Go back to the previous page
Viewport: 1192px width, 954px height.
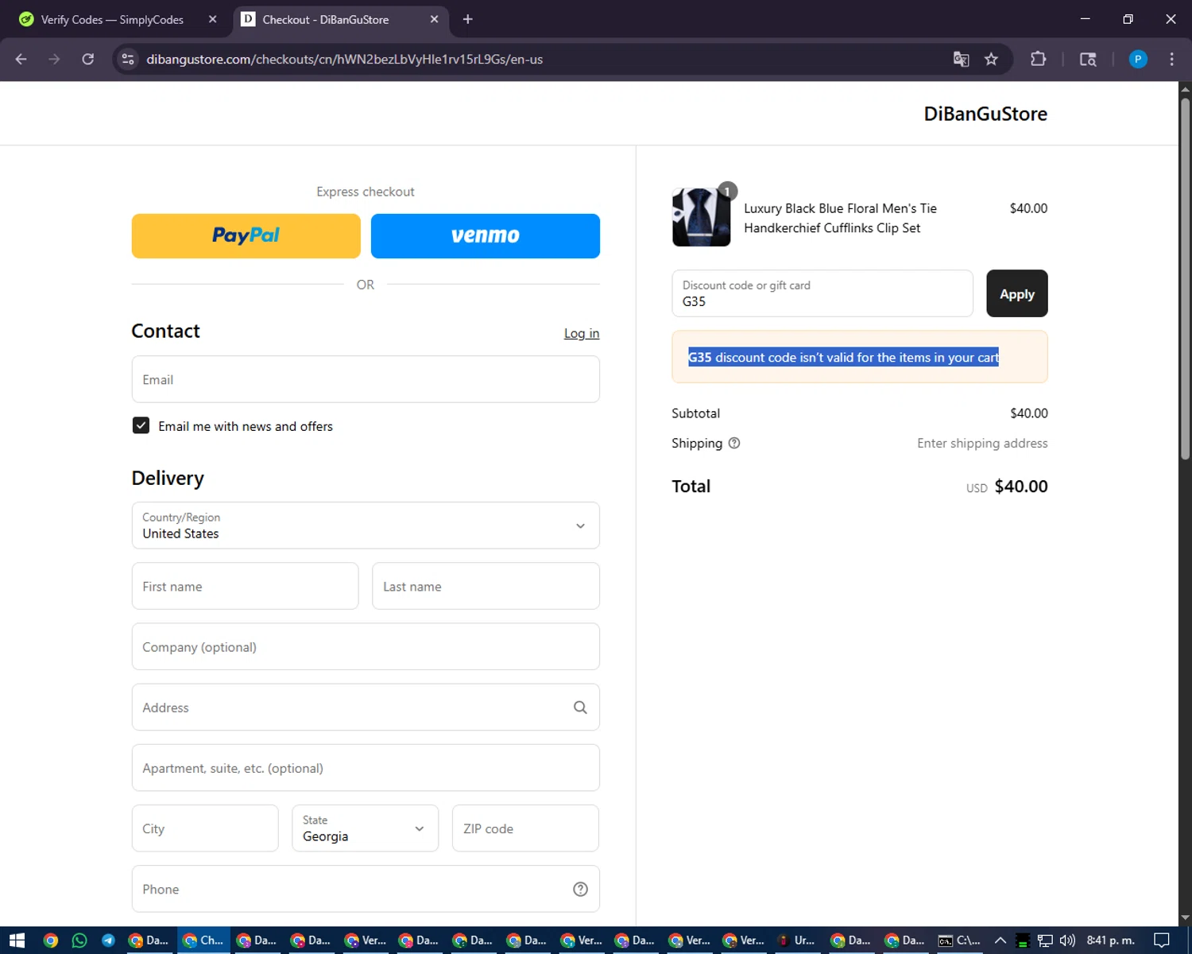coord(21,59)
